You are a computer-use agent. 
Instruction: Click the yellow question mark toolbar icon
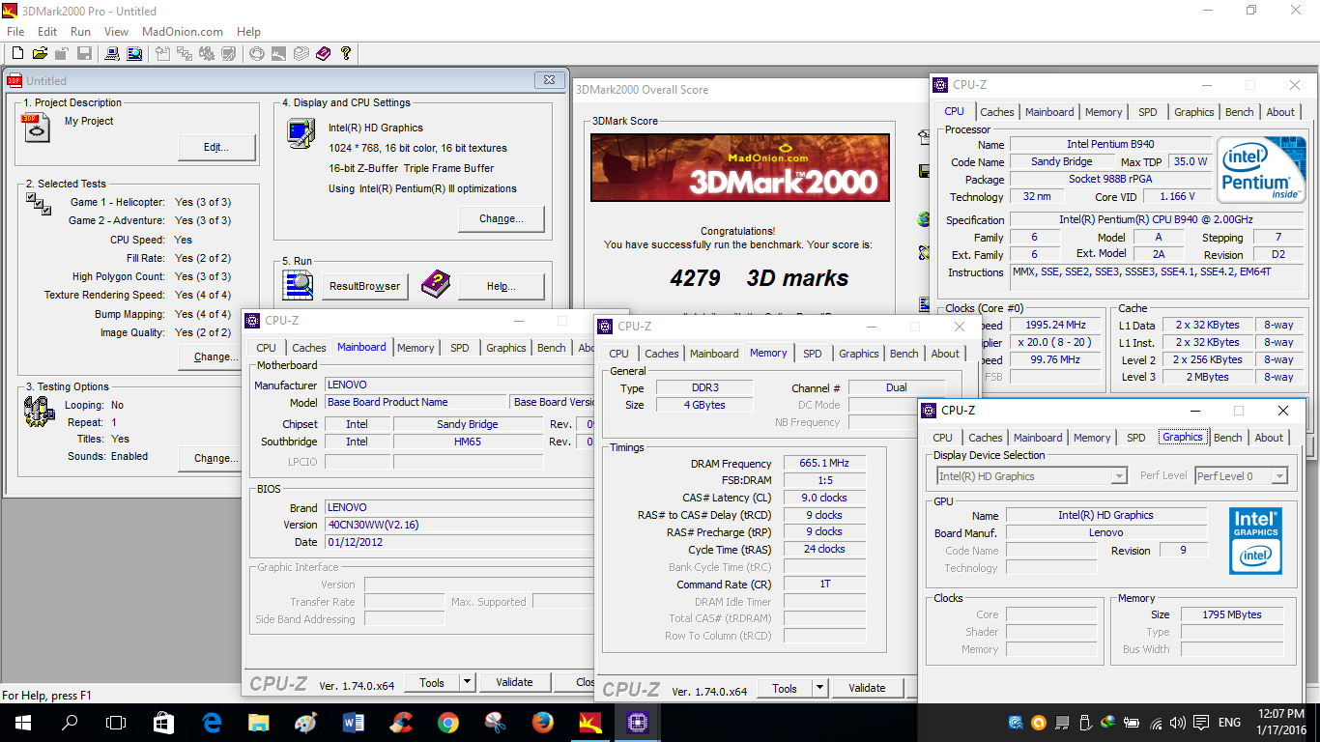(346, 53)
